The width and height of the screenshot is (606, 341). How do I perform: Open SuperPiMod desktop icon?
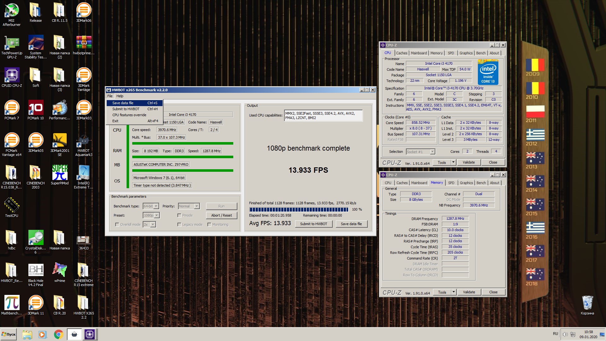tap(60, 175)
